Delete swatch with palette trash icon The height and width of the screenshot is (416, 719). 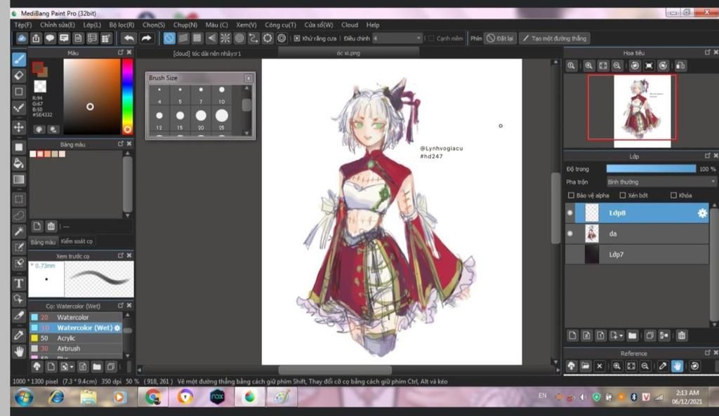(51, 226)
